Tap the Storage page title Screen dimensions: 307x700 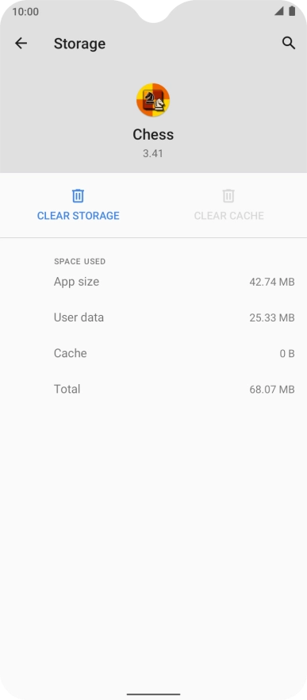click(79, 44)
